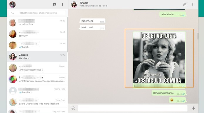This screenshot has height=113, width=204.
Task: Click the conversation scrollbar thumb
Action: [x=198, y=36]
